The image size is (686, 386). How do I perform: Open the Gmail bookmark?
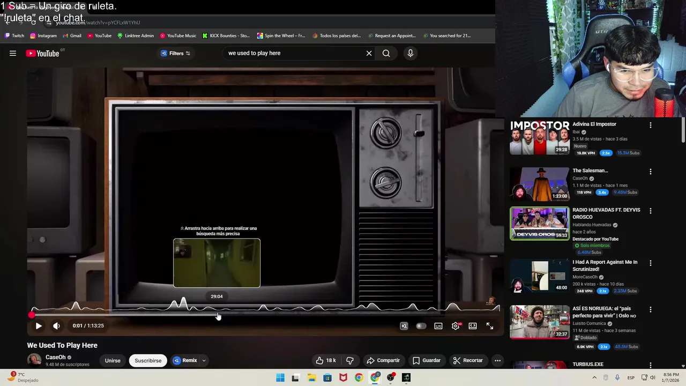72,36
